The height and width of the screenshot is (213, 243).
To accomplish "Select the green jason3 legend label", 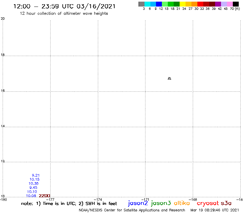I will coord(161,203).
